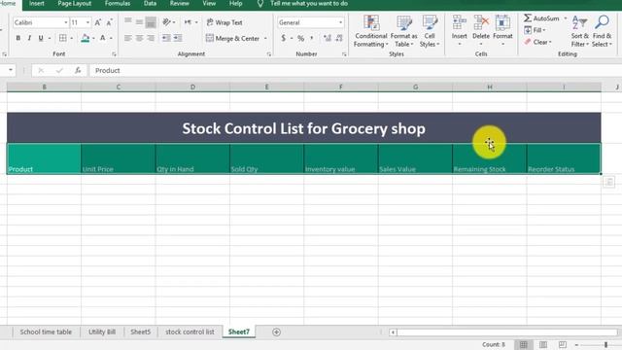Open Format as Table
Image resolution: width=622 pixels, height=350 pixels.
pyautogui.click(x=404, y=31)
